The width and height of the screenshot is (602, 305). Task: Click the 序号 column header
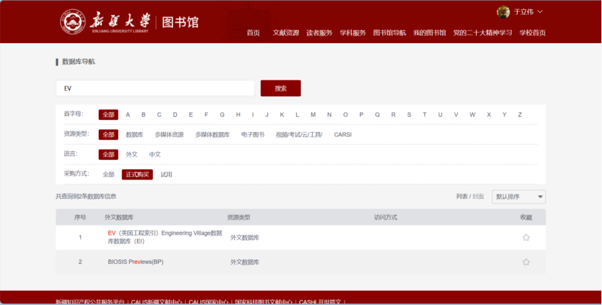pyautogui.click(x=80, y=217)
